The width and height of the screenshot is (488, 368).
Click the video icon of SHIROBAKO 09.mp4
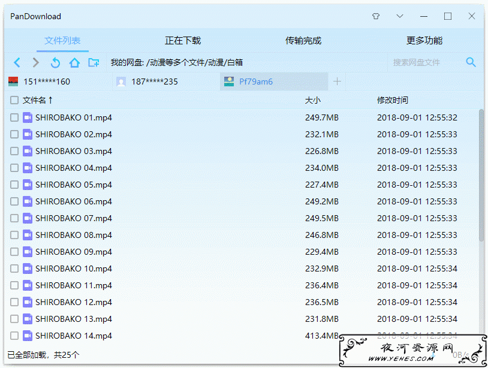point(28,252)
